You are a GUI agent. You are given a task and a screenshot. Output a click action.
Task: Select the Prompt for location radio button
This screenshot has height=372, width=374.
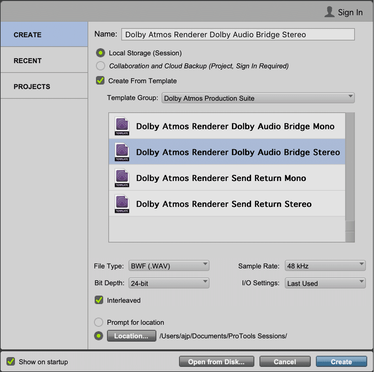(98, 323)
